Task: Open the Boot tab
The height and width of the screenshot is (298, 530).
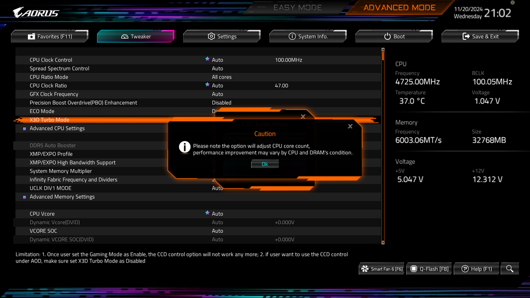Action: coord(394,36)
